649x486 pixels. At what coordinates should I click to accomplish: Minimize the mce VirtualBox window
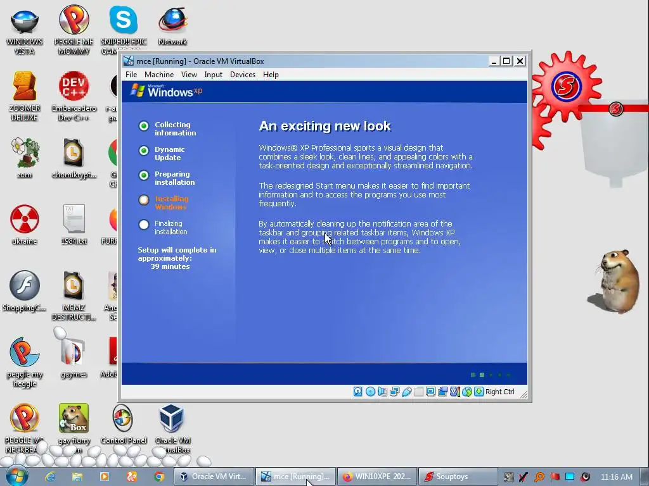493,61
